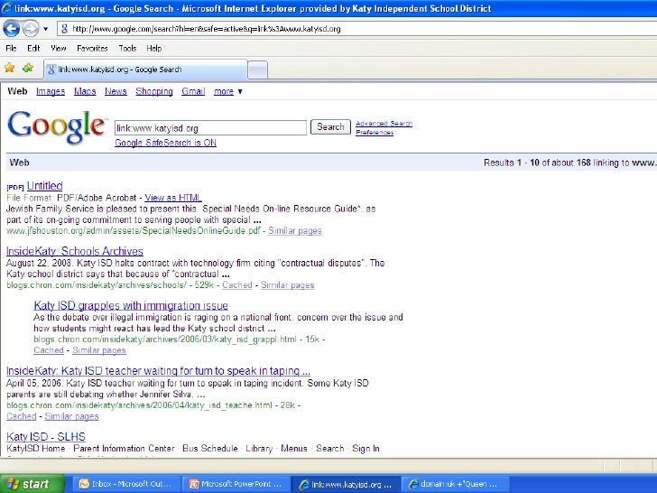The height and width of the screenshot is (493, 657).
Task: Click the Favorites Center star icon
Action: [10, 68]
